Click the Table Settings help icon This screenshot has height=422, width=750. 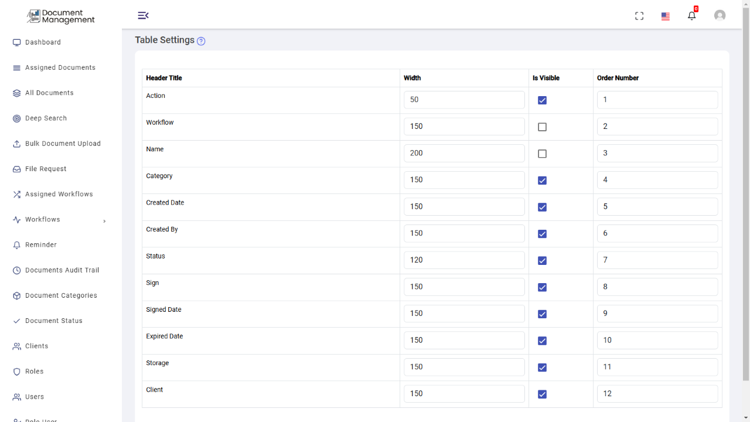coord(201,41)
